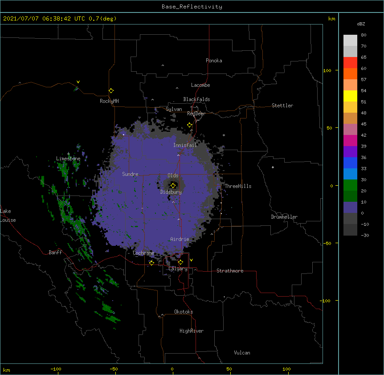The image size is (384, 375).
Task: Click the Innisfail label
Action: (185, 145)
